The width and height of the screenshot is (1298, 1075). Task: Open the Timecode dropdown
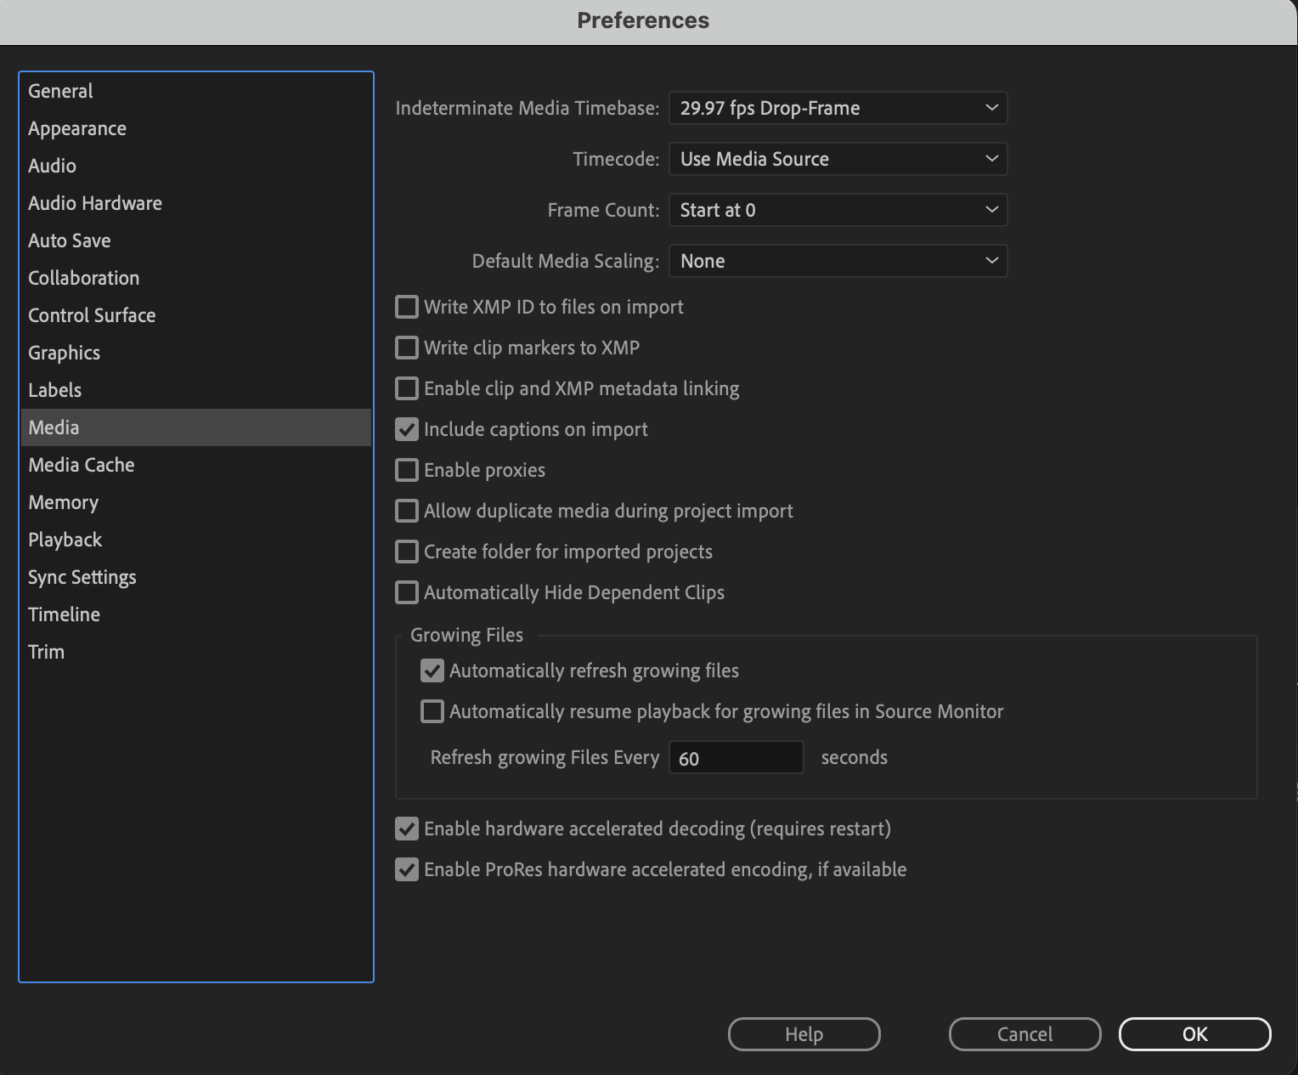(838, 159)
